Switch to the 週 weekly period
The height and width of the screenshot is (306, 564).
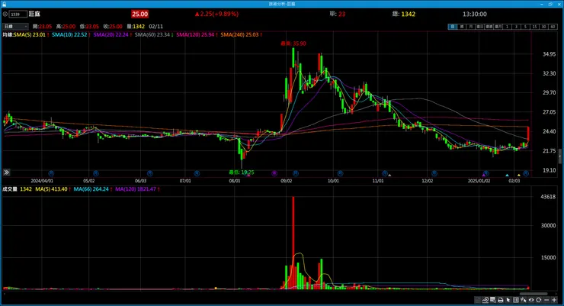tap(462, 27)
